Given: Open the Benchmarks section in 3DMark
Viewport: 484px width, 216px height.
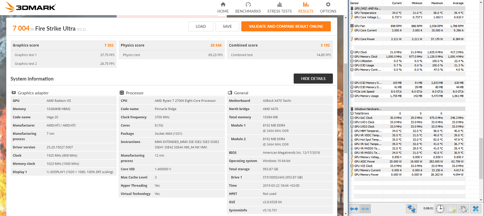Looking at the screenshot, I should point(248,8).
